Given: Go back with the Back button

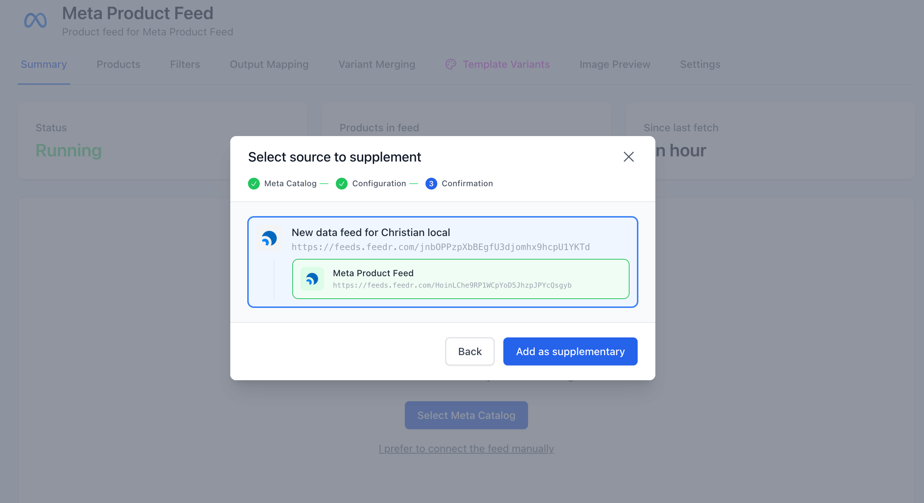Looking at the screenshot, I should [x=470, y=351].
